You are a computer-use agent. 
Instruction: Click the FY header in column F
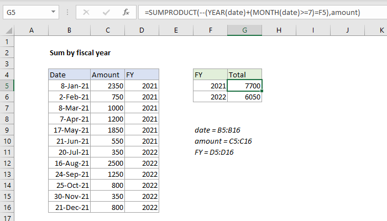pyautogui.click(x=210, y=75)
